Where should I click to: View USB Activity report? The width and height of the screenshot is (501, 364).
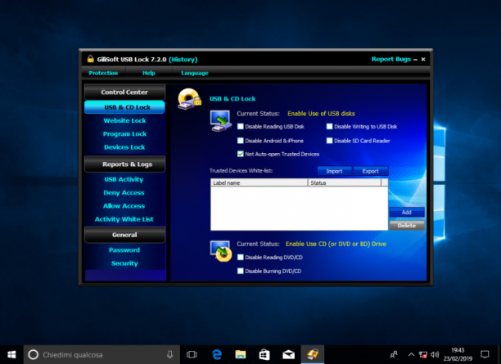pyautogui.click(x=124, y=179)
